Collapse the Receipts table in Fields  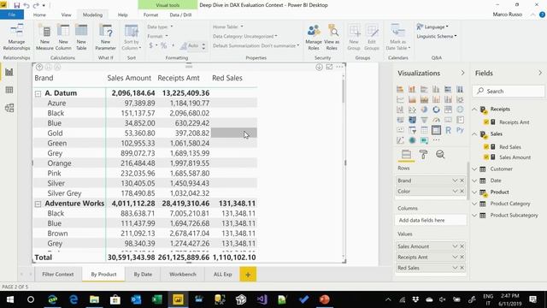pyautogui.click(x=474, y=110)
